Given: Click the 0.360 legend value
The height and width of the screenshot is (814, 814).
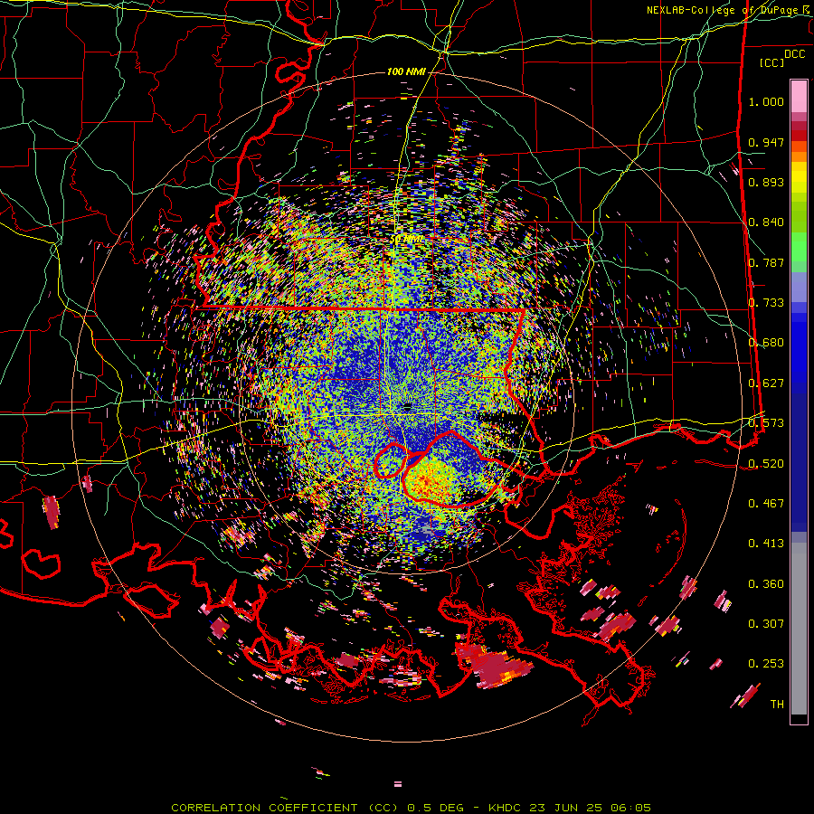Looking at the screenshot, I should 766,584.
